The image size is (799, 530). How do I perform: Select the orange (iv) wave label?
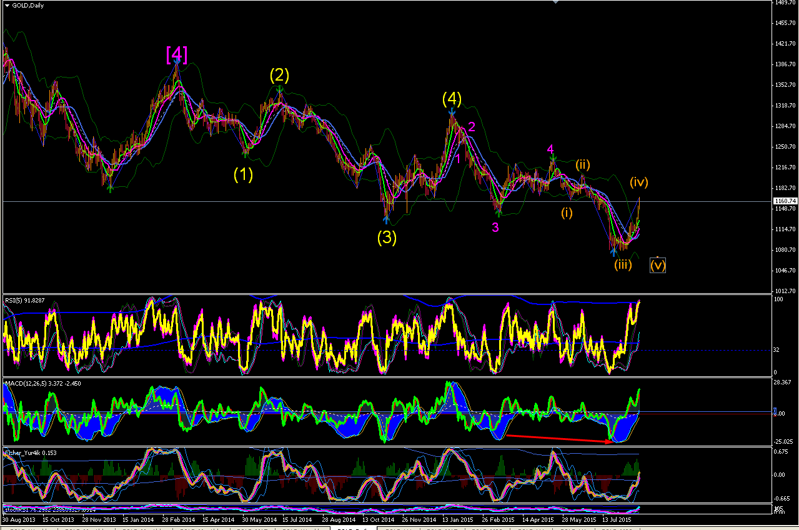point(638,182)
